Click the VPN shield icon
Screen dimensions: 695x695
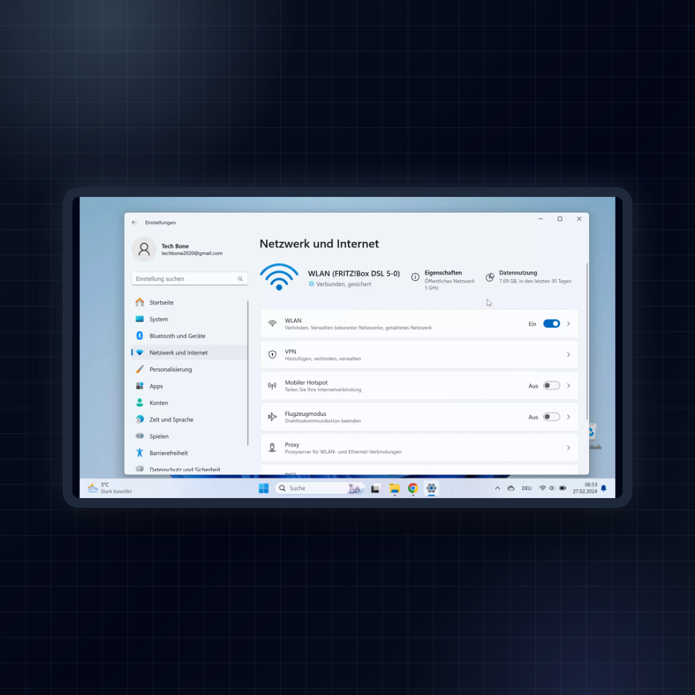(272, 354)
